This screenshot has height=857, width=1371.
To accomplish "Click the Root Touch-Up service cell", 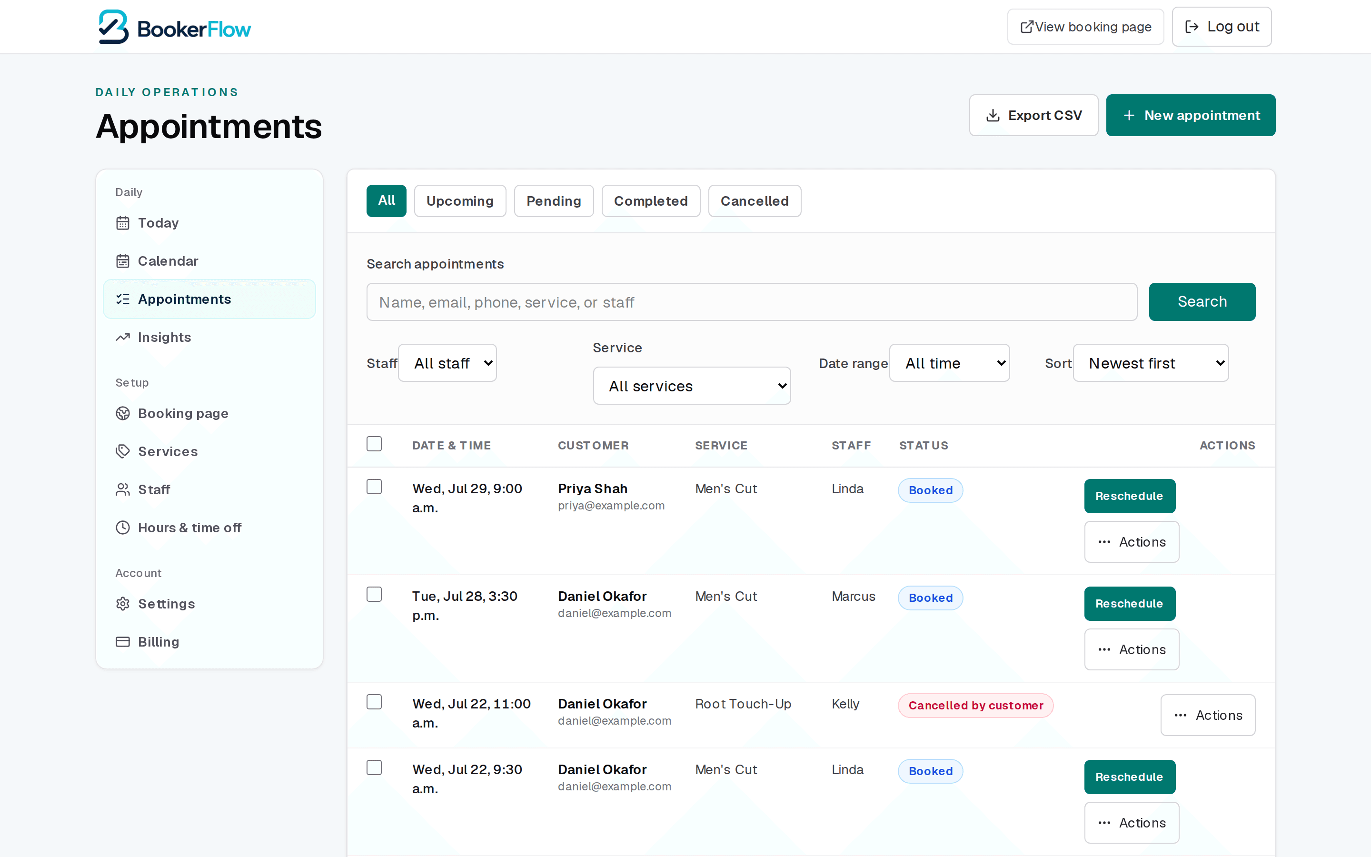I will pyautogui.click(x=743, y=704).
